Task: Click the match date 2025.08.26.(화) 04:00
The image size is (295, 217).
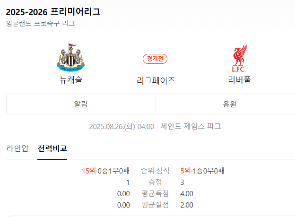Action: [121, 127]
